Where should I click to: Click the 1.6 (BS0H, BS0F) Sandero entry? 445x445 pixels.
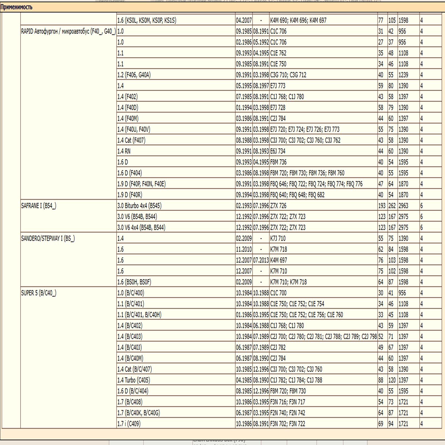pyautogui.click(x=134, y=282)
